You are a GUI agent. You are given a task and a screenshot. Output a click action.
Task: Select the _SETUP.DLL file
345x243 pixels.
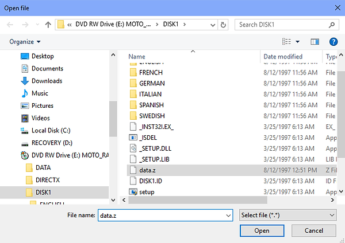(x=155, y=148)
